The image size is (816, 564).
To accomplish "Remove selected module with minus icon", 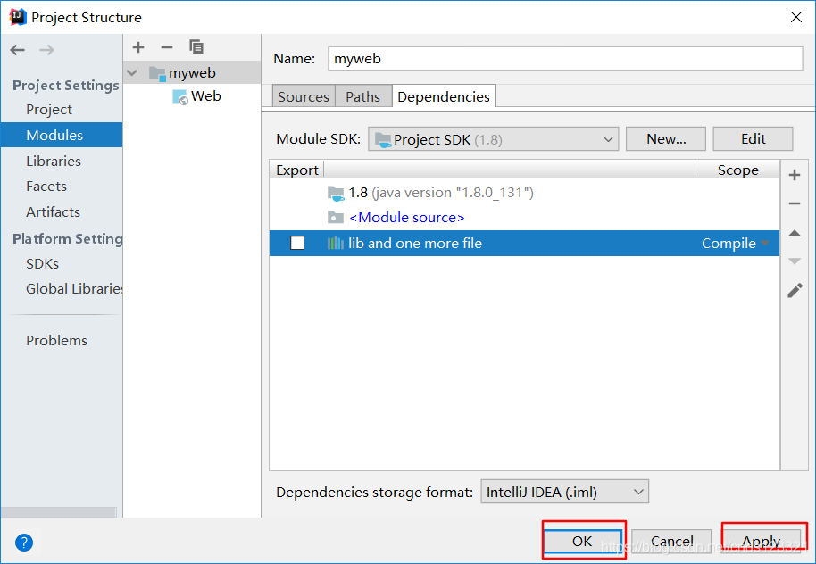I will (x=167, y=47).
